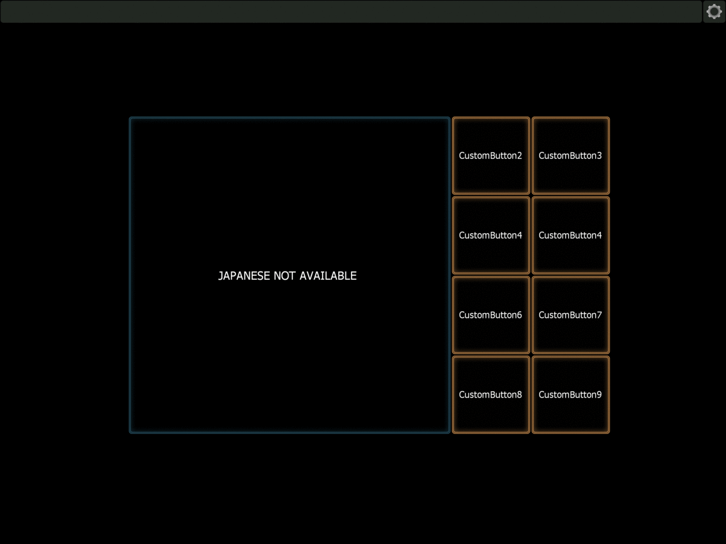Tap the CustomButton8 tile

[x=491, y=395]
